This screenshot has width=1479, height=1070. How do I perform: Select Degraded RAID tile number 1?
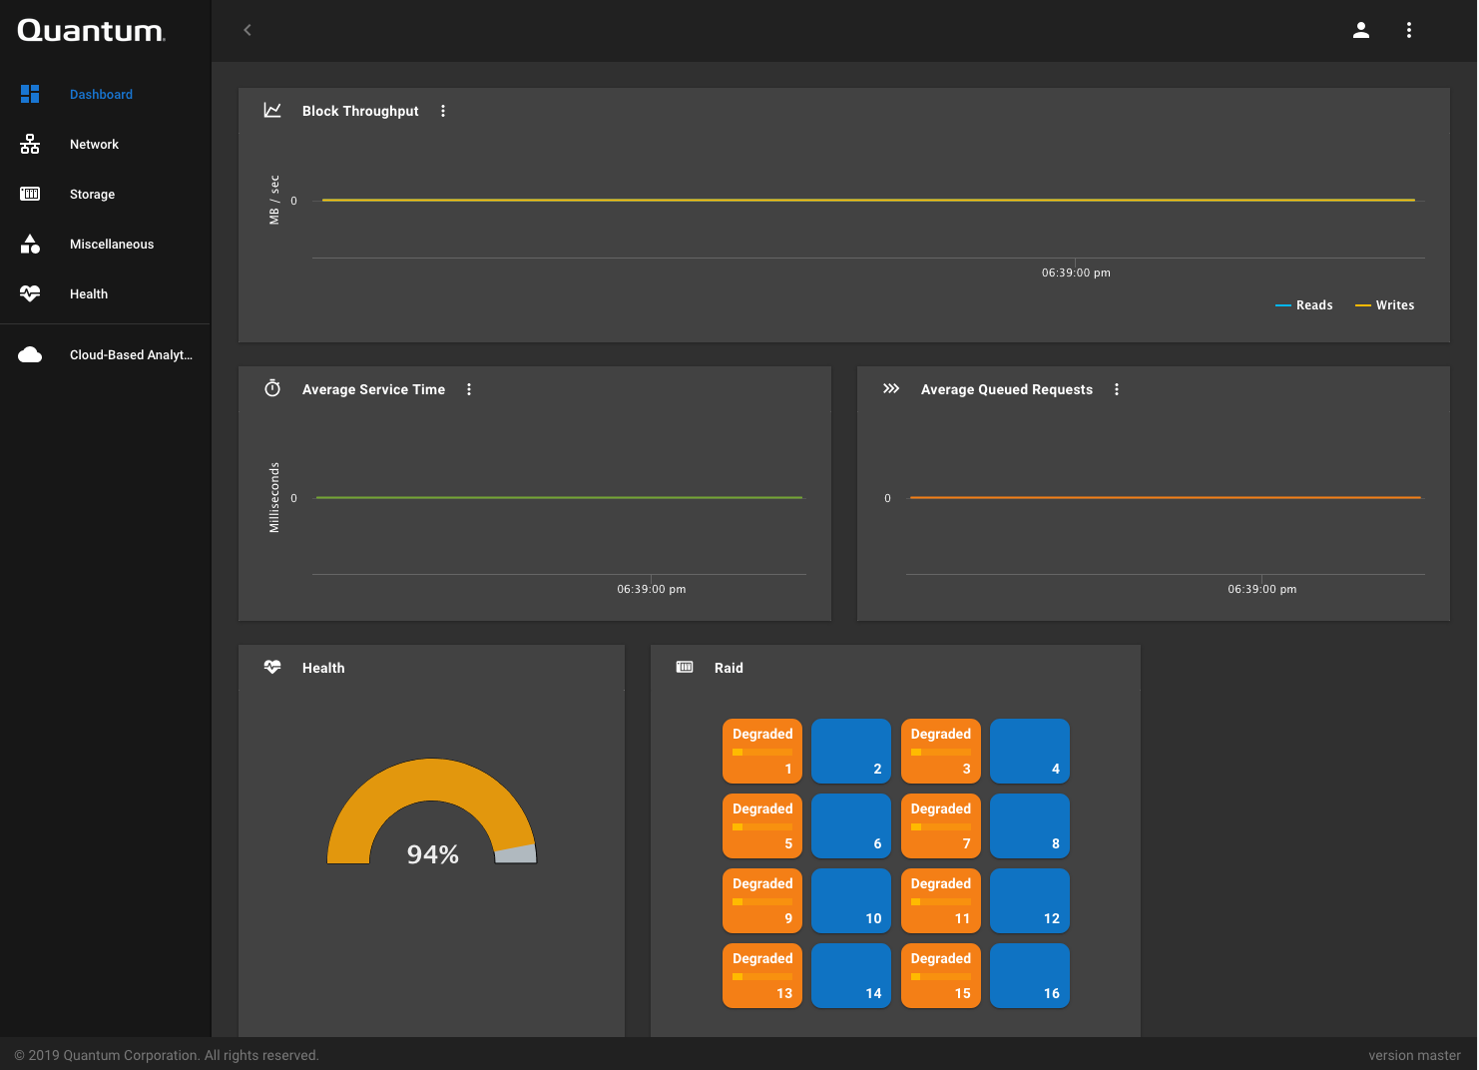(x=762, y=751)
